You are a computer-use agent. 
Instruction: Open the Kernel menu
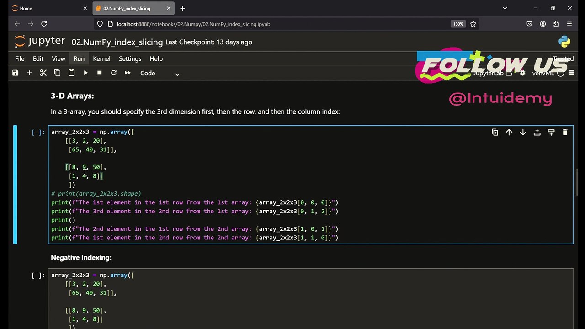101,58
